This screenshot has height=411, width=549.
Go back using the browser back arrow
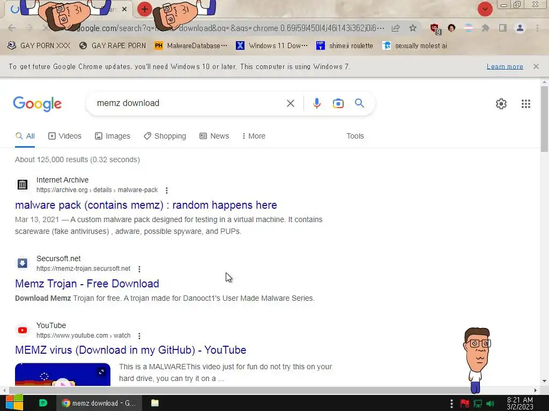click(12, 28)
